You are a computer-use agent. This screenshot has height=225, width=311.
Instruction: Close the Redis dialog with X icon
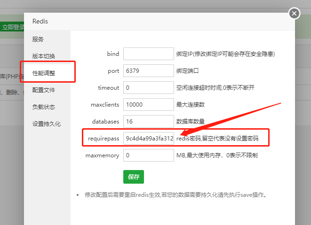[295, 13]
